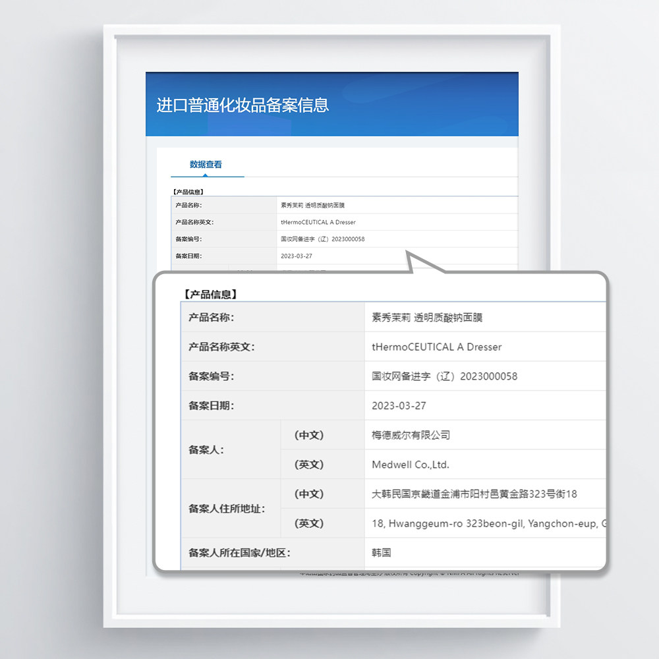Select 产品名称英文: label in the small background table
The image size is (659, 659).
tap(194, 222)
